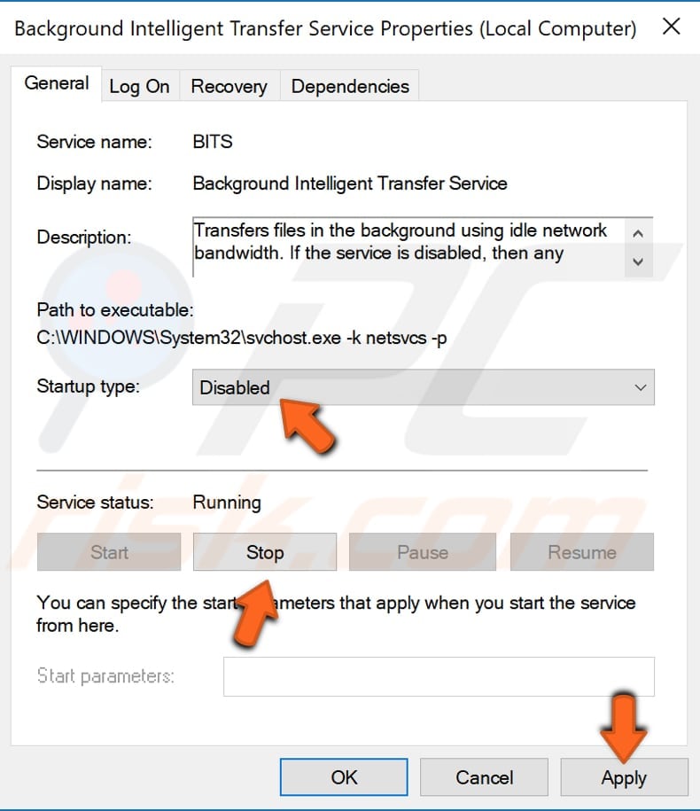Stop the running service
This screenshot has width=700, height=811.
(265, 552)
